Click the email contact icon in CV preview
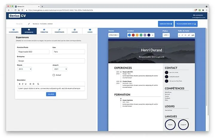 [x=166, y=77]
